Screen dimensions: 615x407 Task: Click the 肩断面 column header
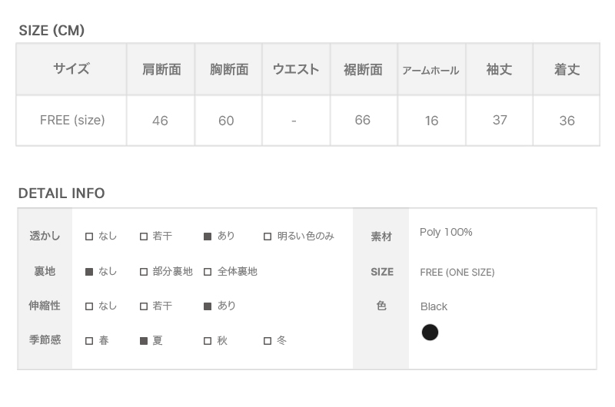(161, 70)
